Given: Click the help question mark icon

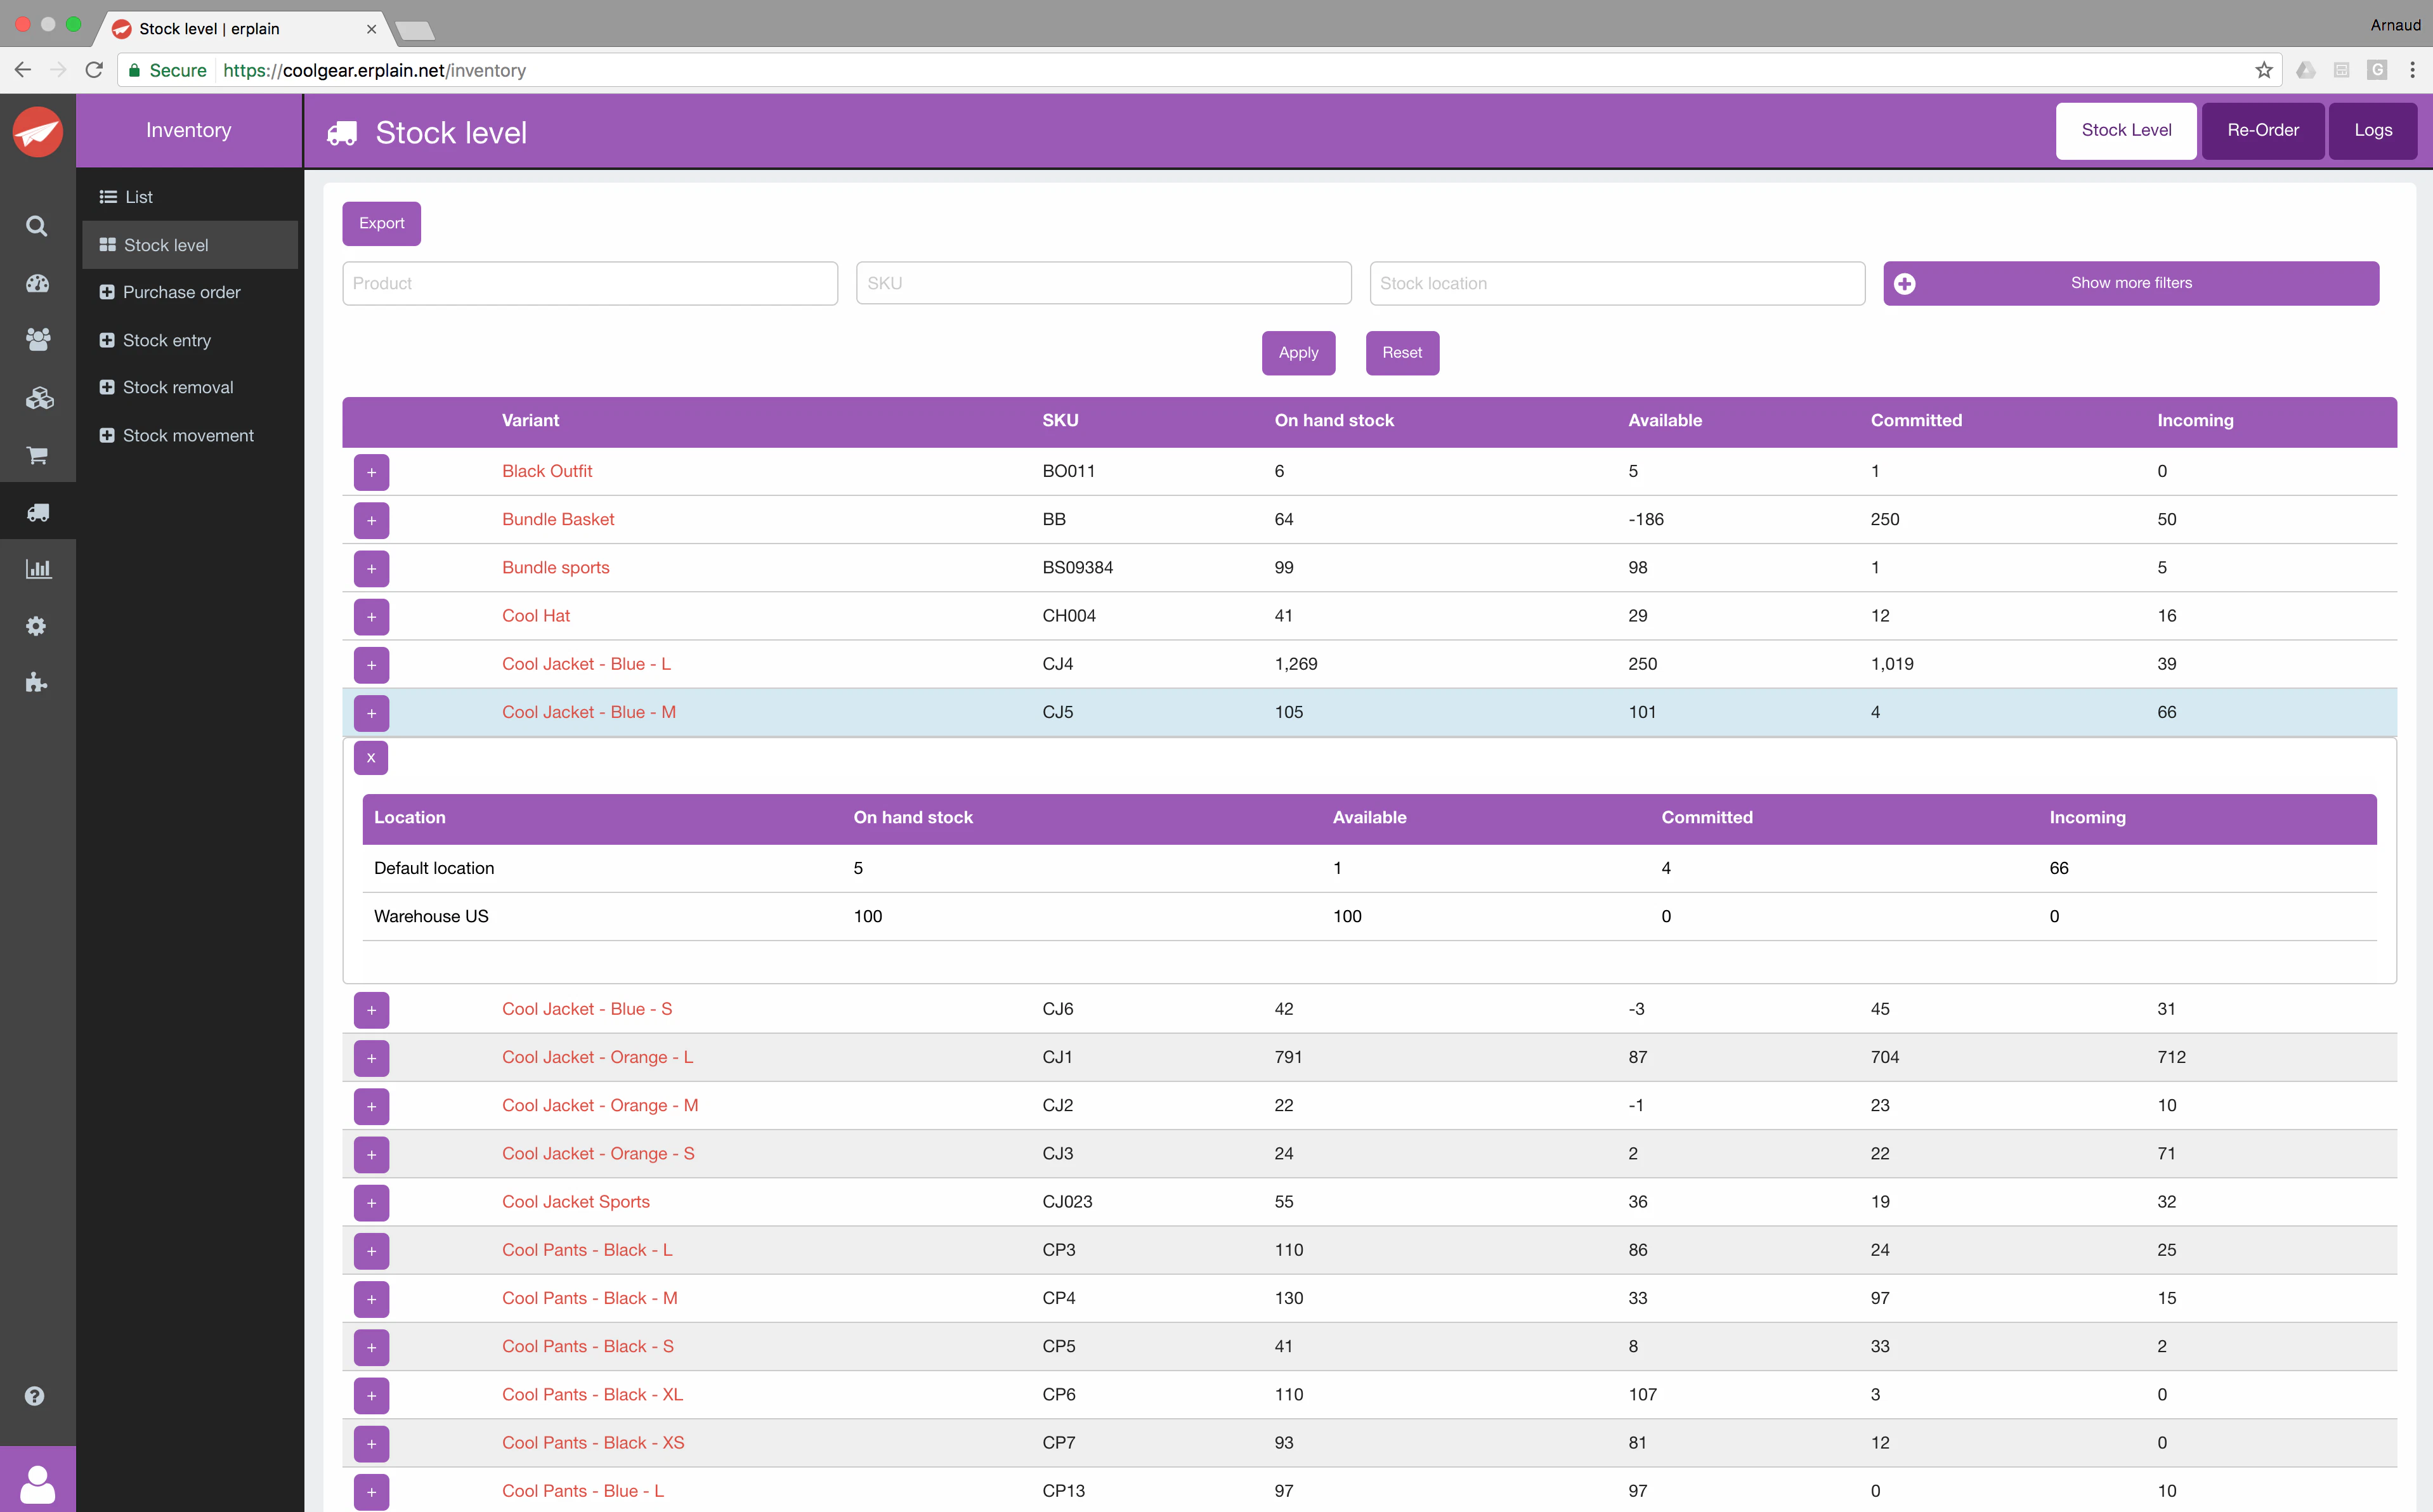Looking at the screenshot, I should pos(35,1396).
